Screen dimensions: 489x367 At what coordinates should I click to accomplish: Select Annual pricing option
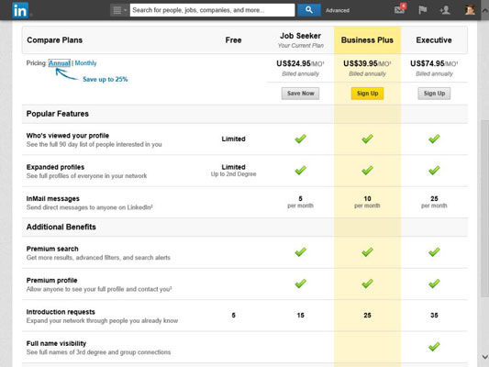coord(60,63)
